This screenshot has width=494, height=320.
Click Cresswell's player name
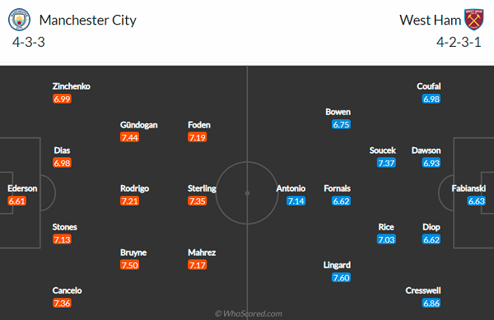(423, 290)
